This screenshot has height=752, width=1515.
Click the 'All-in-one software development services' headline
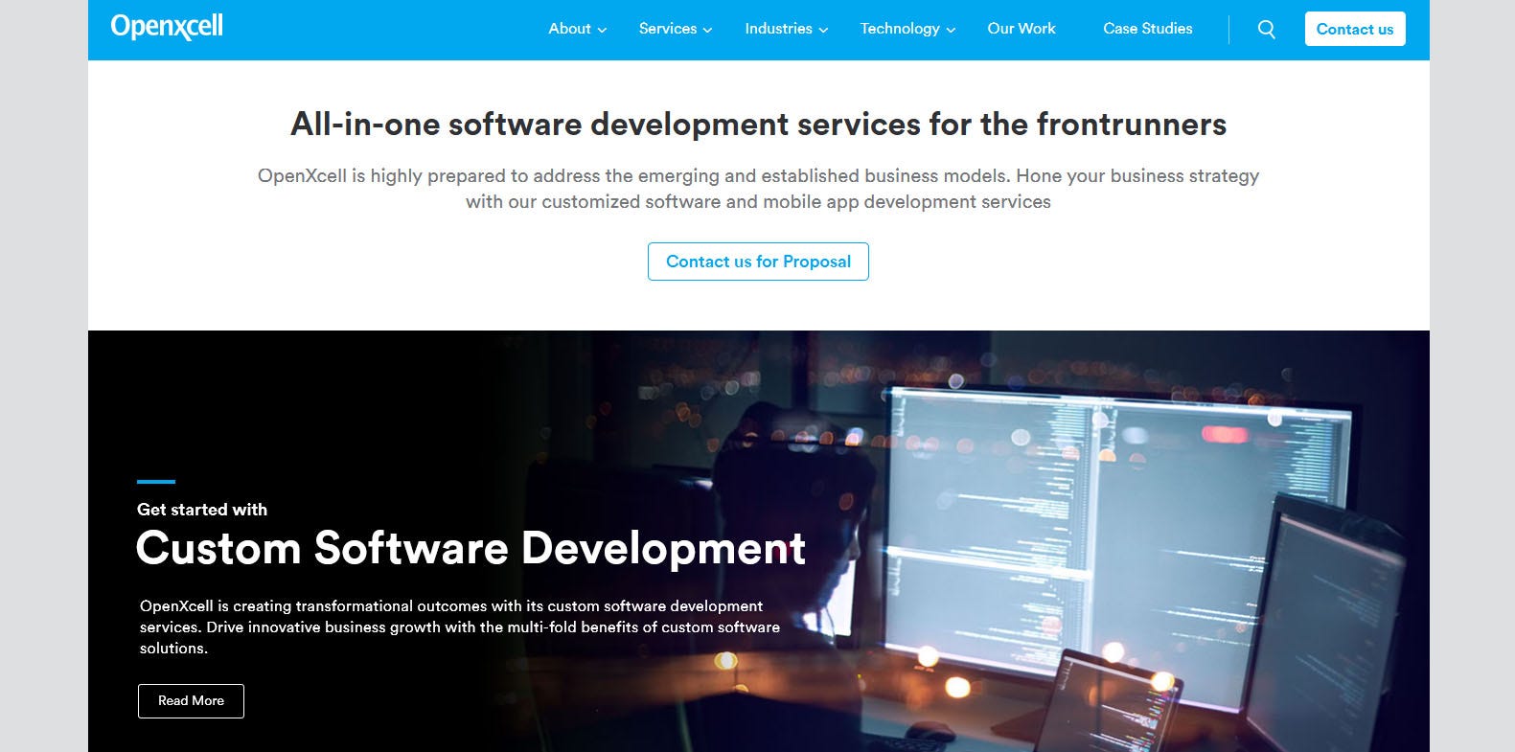[758, 125]
